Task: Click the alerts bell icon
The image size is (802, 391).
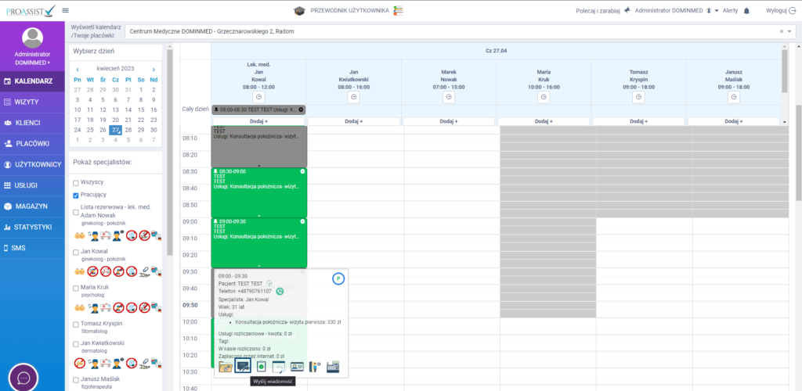Action: (x=746, y=10)
